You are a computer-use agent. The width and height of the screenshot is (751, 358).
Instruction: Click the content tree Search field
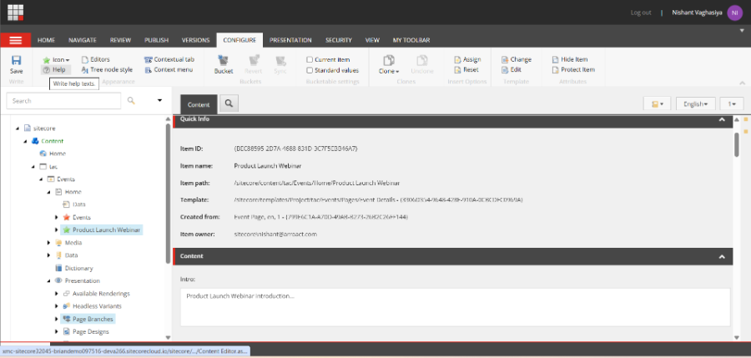click(63, 101)
